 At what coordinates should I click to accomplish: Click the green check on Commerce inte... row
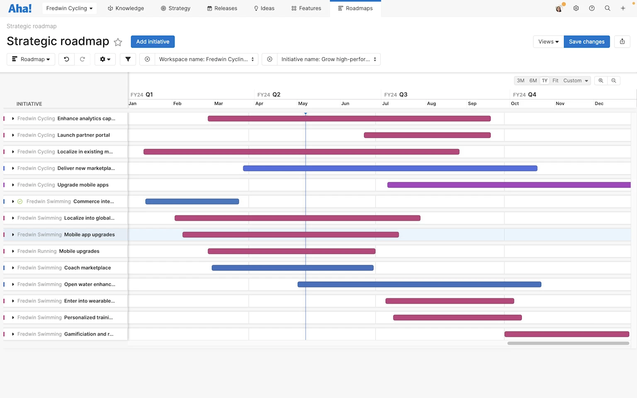click(20, 201)
